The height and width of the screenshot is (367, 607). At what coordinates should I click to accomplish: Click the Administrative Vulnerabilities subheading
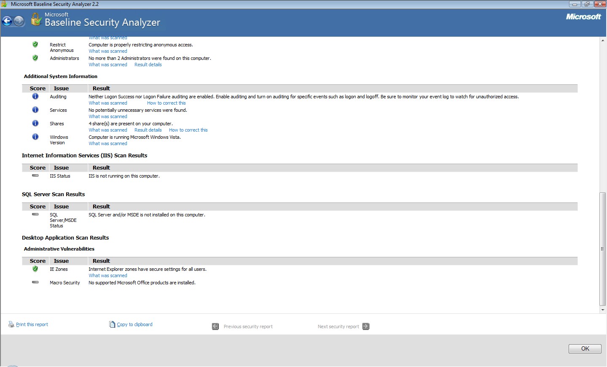[x=59, y=249]
